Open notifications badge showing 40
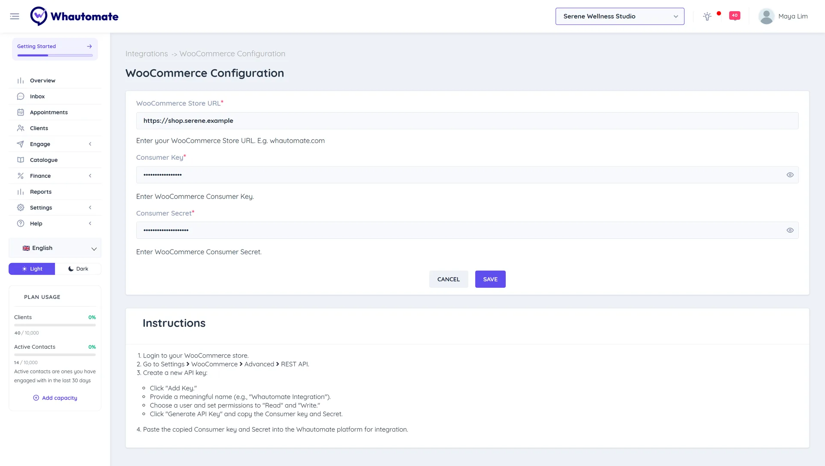Viewport: 825px width, 466px height. tap(735, 15)
